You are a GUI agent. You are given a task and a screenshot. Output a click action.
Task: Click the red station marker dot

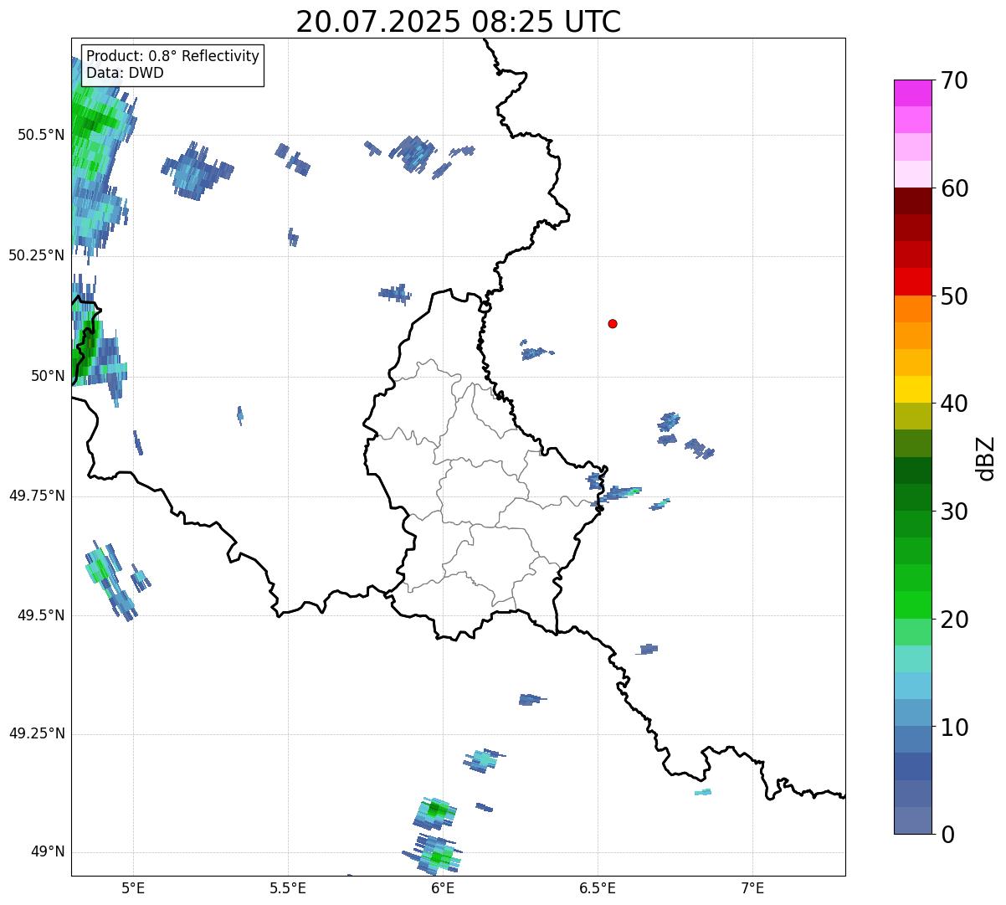613,323
